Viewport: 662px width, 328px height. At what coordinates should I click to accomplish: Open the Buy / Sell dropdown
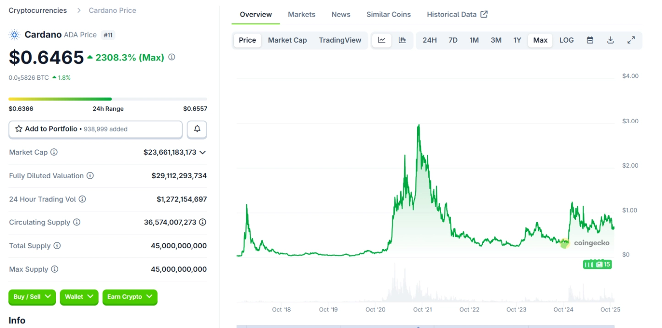click(x=32, y=297)
